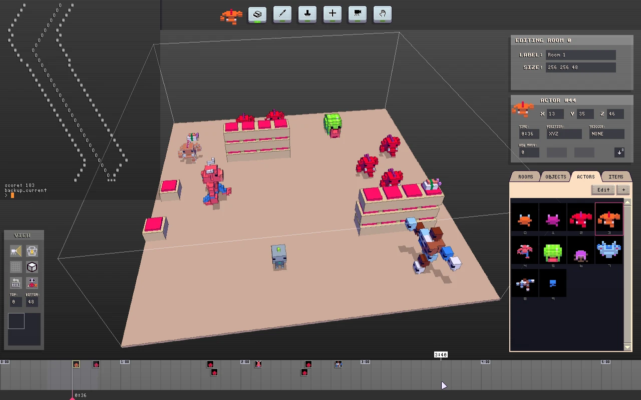Activate the camera tool in top toolbar
Screen dimensions: 641x400
coord(358,14)
